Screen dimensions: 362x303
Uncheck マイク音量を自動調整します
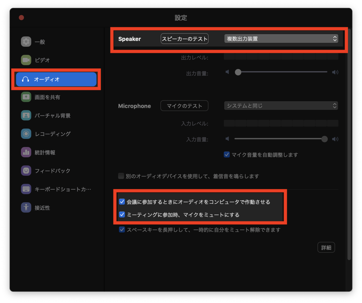(227, 154)
